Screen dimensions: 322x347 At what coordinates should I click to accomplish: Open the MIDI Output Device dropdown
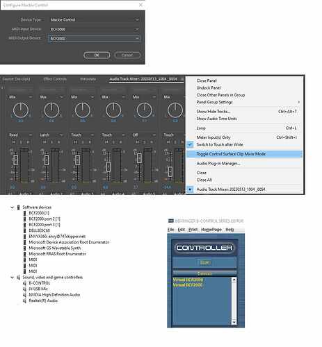point(94,38)
